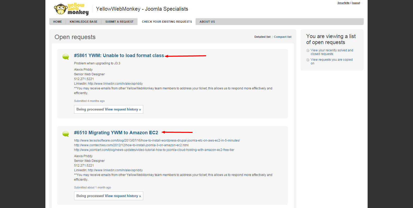
Task: Click 'Problem when upgrading to J3.3' text
Action: pyautogui.click(x=97, y=63)
